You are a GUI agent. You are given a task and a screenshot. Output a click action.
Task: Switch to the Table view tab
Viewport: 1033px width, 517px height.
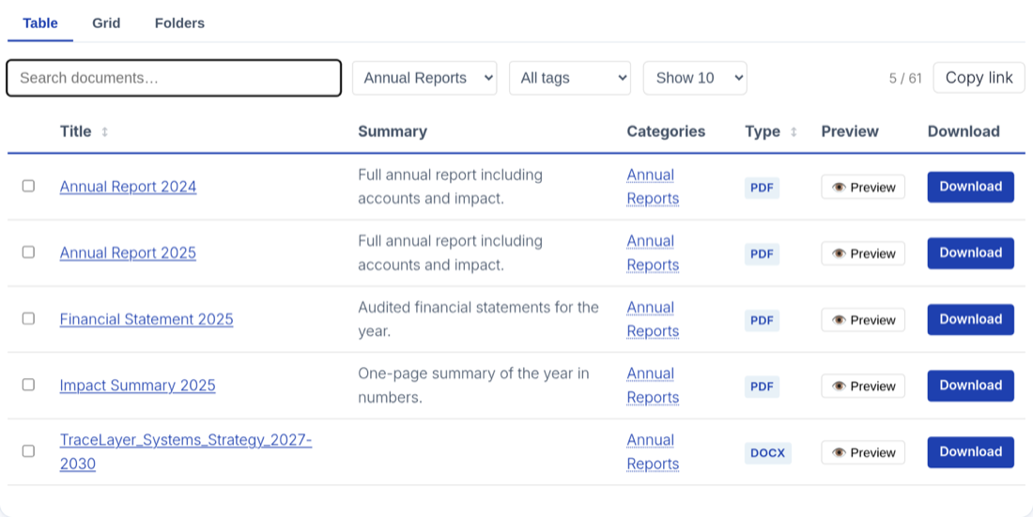(x=40, y=23)
